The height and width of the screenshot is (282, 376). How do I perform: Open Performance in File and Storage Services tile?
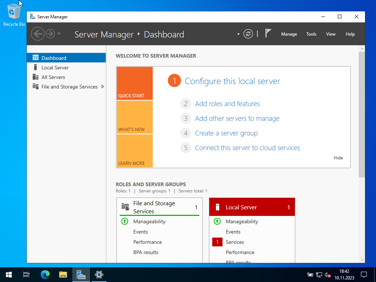click(x=148, y=242)
